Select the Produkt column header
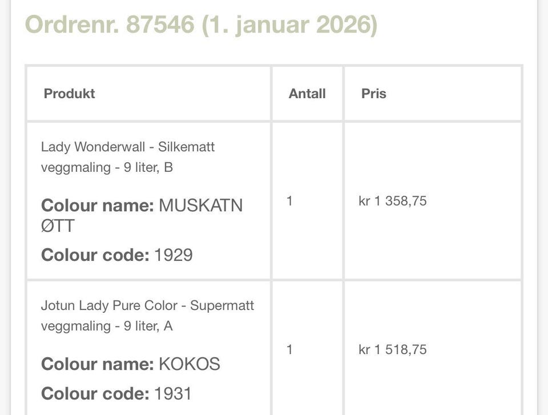Screen dimensions: 548x415 [69, 94]
